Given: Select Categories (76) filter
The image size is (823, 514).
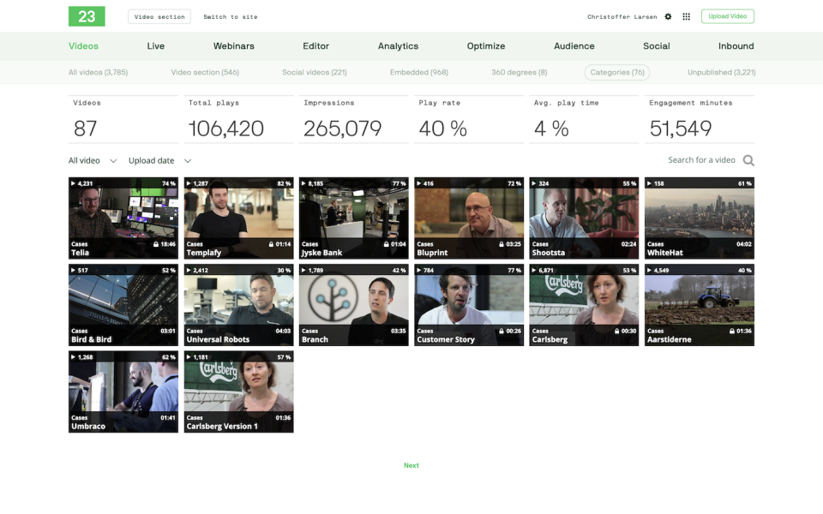Looking at the screenshot, I should (617, 72).
